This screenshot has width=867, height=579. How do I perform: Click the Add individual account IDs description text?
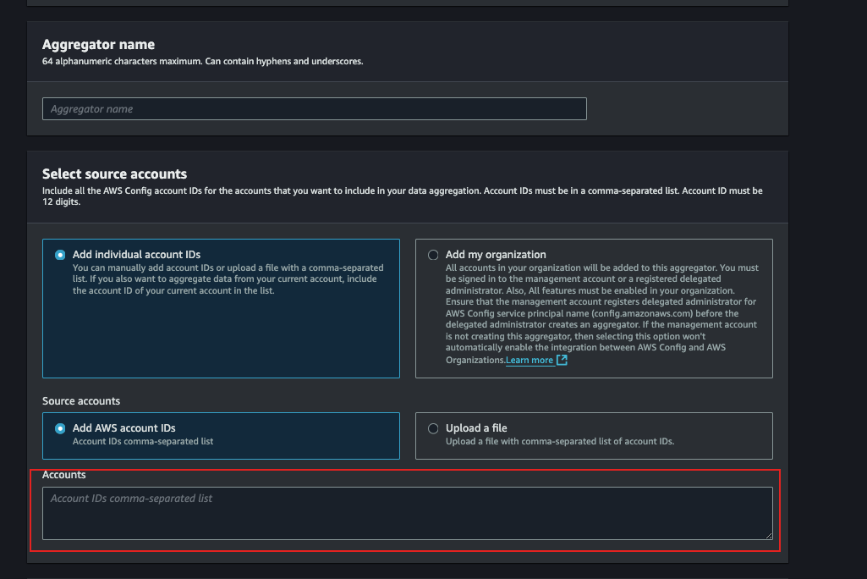225,279
